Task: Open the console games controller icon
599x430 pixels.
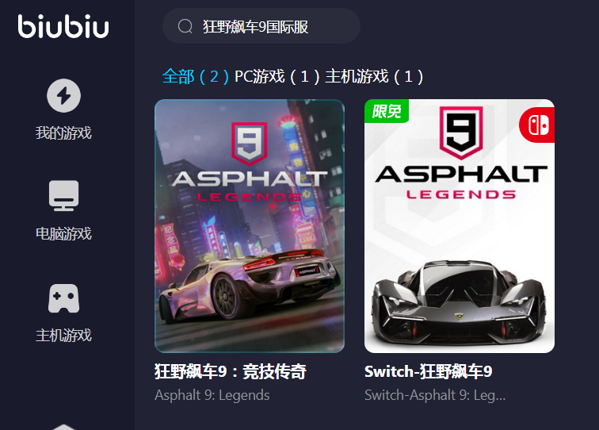Action: point(64,298)
